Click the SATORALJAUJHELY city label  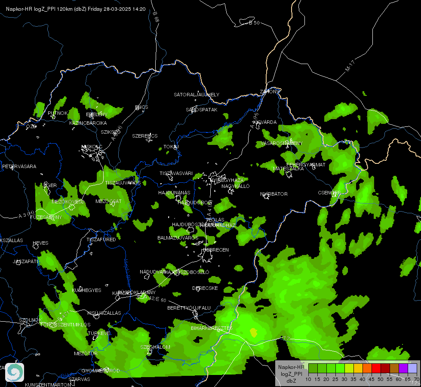pos(197,95)
